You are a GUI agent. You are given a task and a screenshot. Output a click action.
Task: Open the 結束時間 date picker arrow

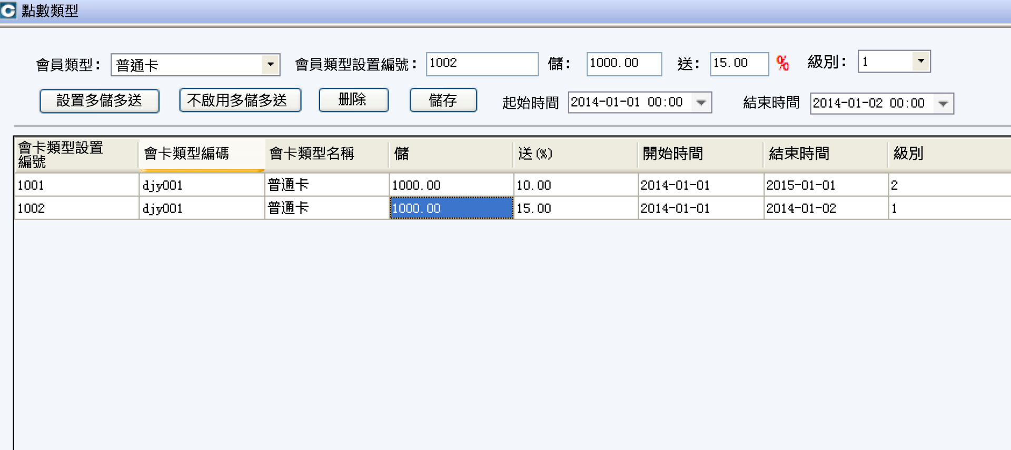(943, 104)
